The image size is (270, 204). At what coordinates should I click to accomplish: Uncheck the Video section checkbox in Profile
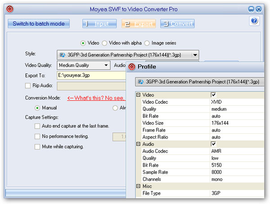click(213, 95)
